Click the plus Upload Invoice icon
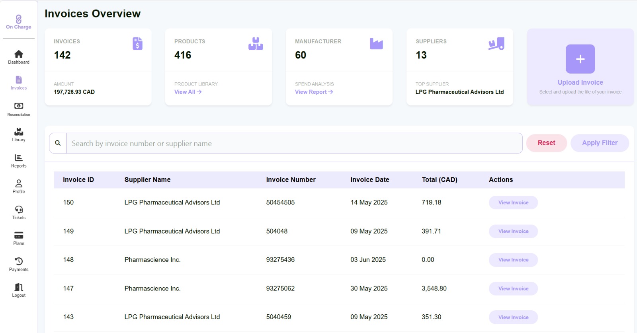Image resolution: width=637 pixels, height=333 pixels. [x=580, y=59]
